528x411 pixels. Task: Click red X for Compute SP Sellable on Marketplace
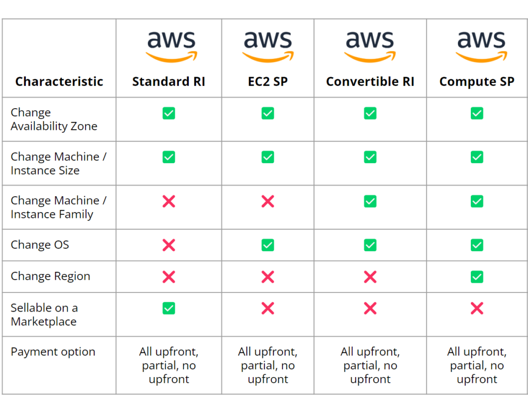coord(477,309)
